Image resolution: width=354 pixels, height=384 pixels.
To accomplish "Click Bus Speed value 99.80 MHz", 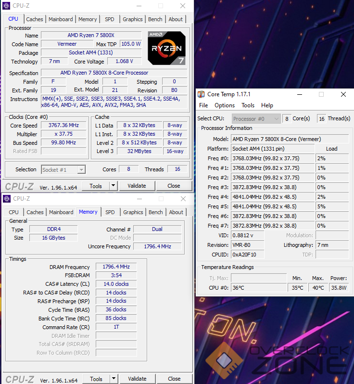I will pos(63,142).
